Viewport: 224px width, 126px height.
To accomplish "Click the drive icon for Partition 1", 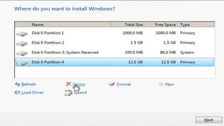I will pyautogui.click(x=22, y=34).
